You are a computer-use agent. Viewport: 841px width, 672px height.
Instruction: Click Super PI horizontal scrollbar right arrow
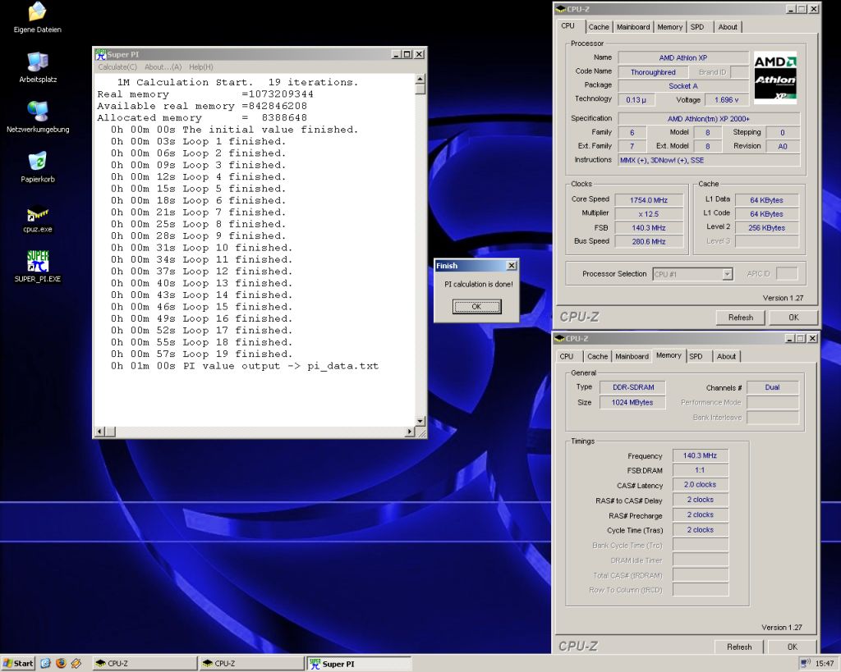point(410,432)
